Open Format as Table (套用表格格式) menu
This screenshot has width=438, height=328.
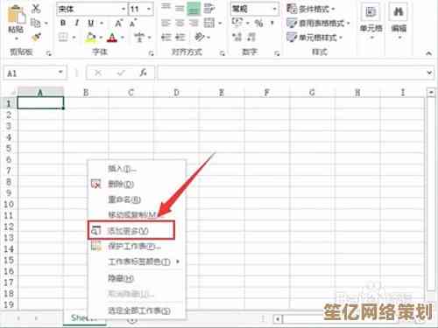tap(318, 24)
